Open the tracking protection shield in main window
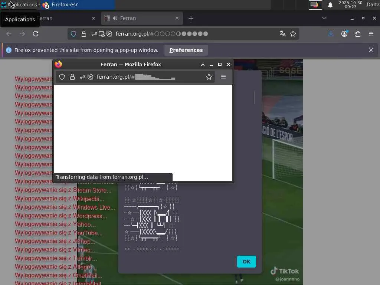Screen dimensions: 380x285 [x=73, y=34]
